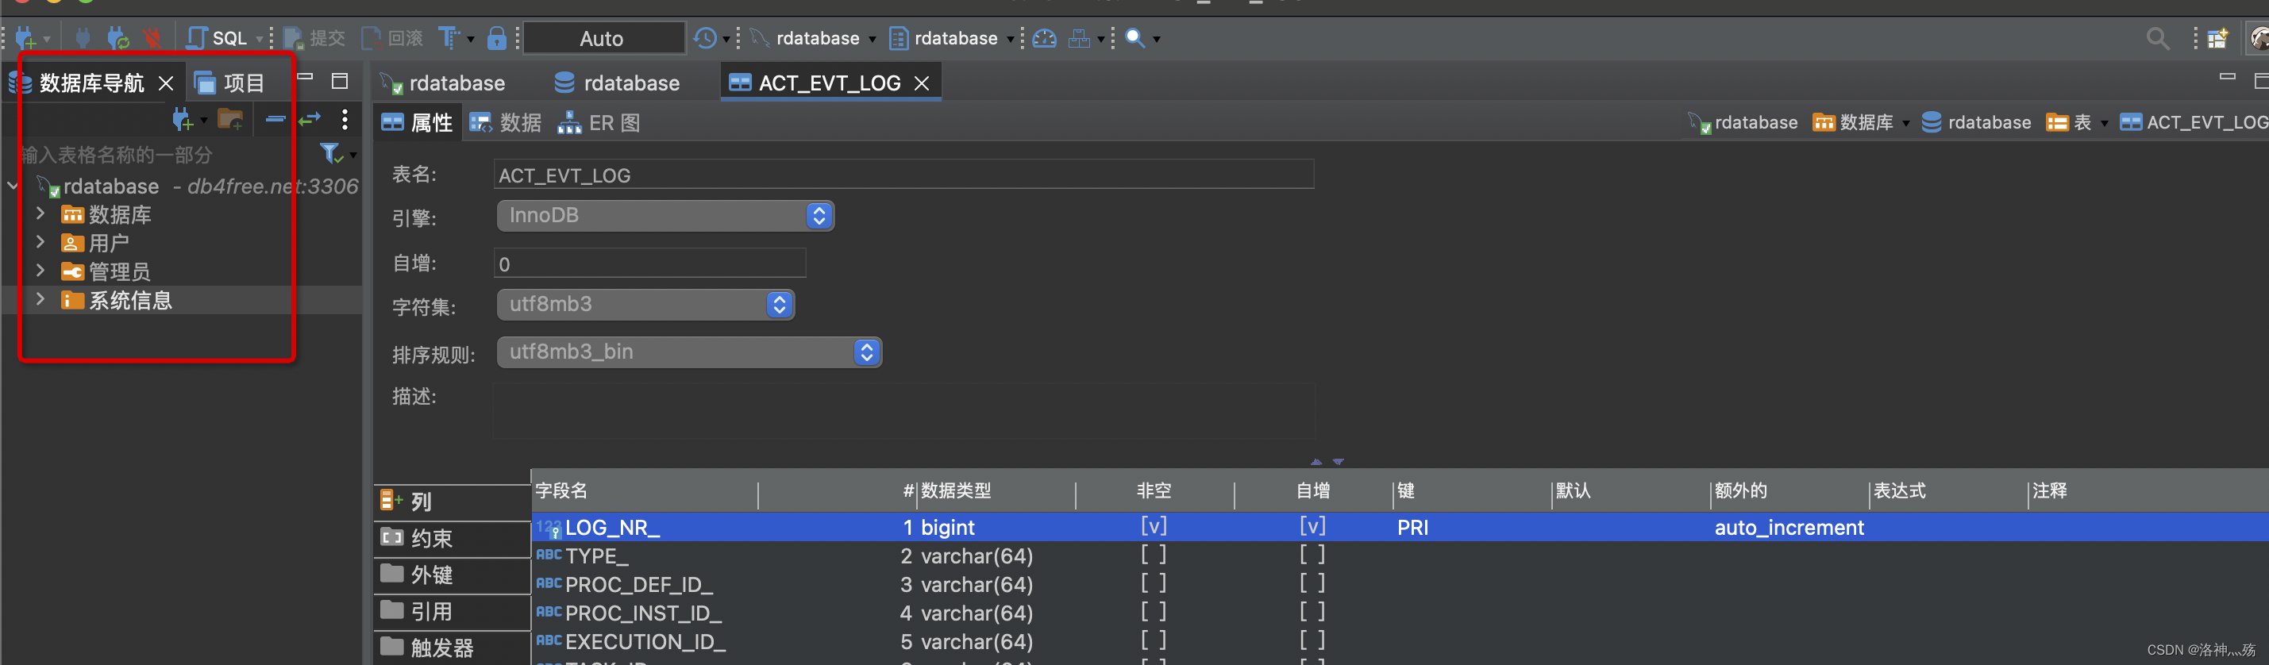Collapse the rdatabase connection tree node

pyautogui.click(x=13, y=186)
